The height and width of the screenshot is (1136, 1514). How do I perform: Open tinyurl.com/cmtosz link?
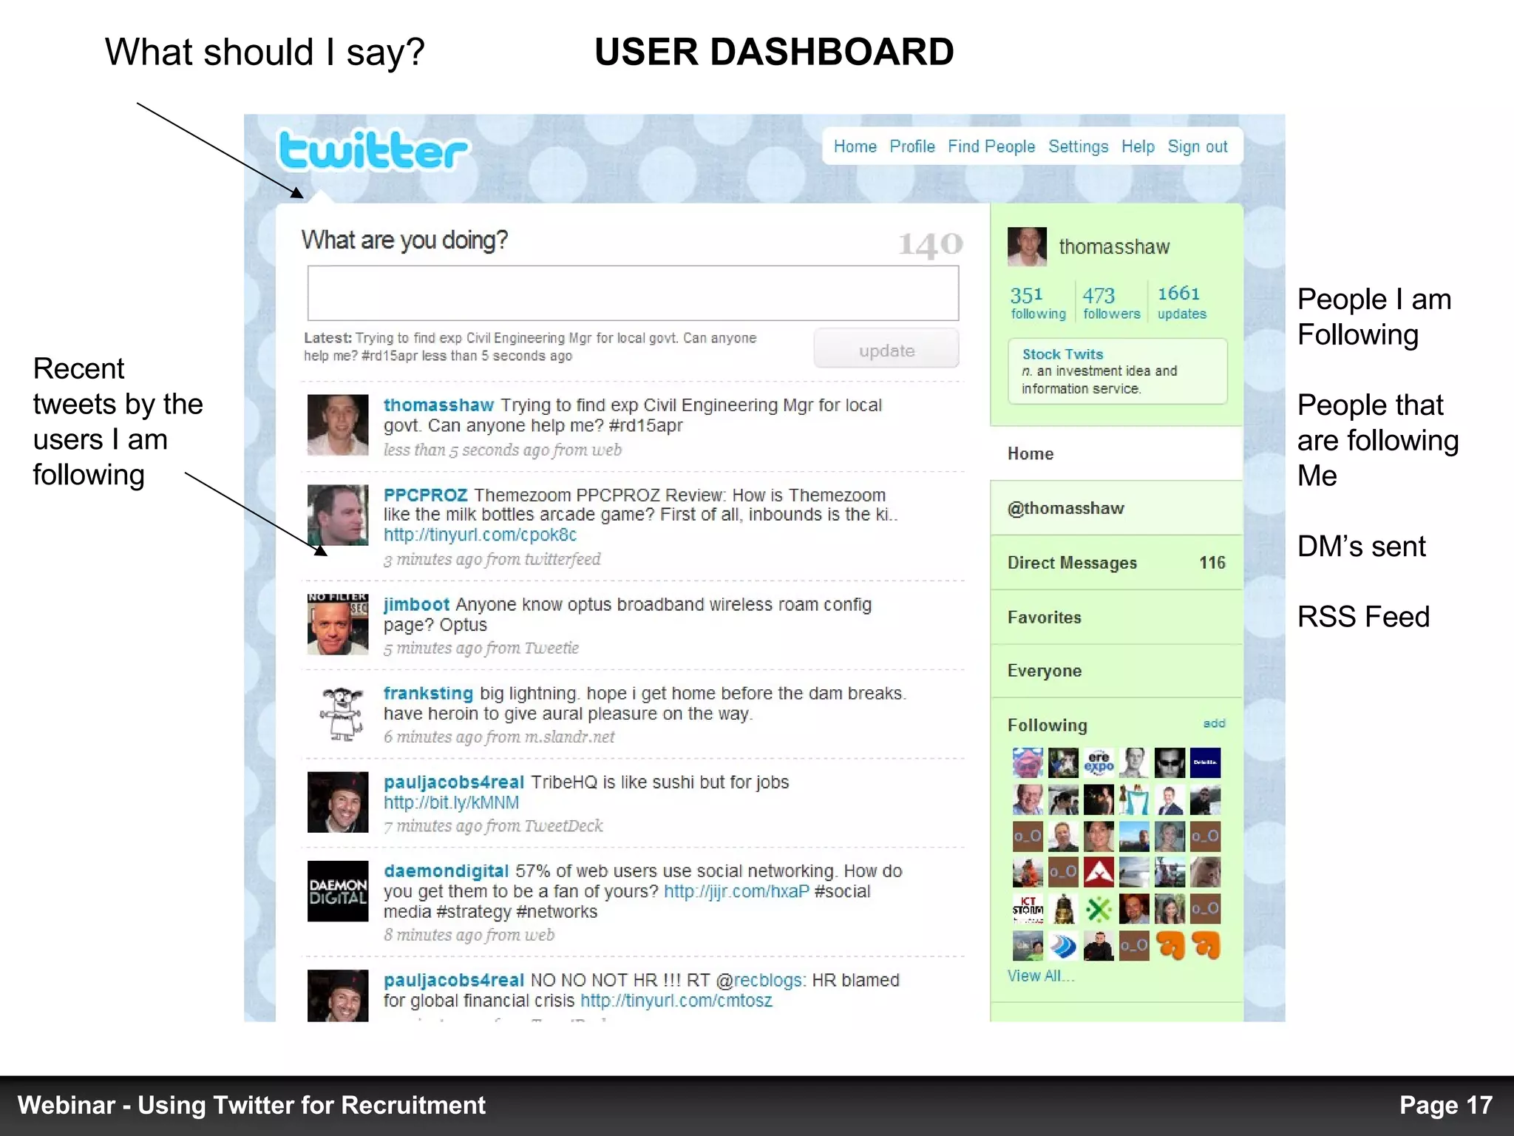pyautogui.click(x=676, y=1001)
